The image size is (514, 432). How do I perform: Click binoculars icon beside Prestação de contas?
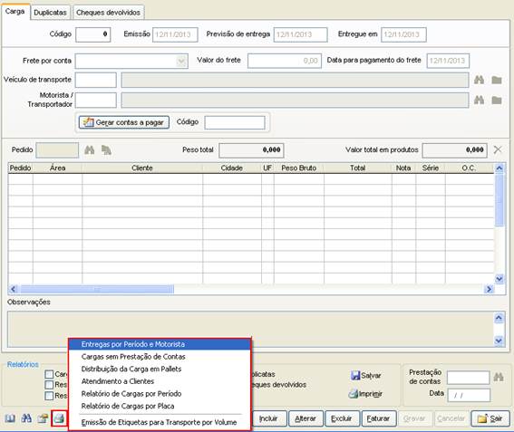pyautogui.click(x=499, y=377)
